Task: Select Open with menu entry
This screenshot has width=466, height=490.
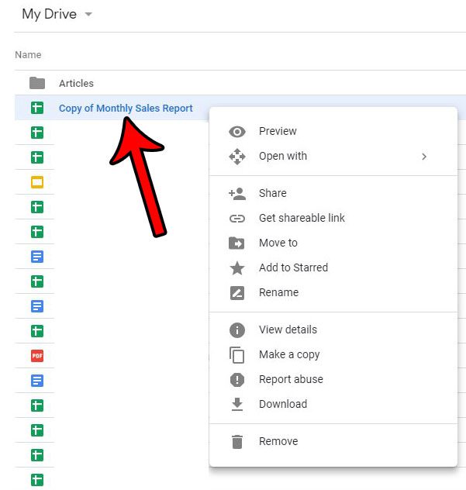Action: [283, 156]
